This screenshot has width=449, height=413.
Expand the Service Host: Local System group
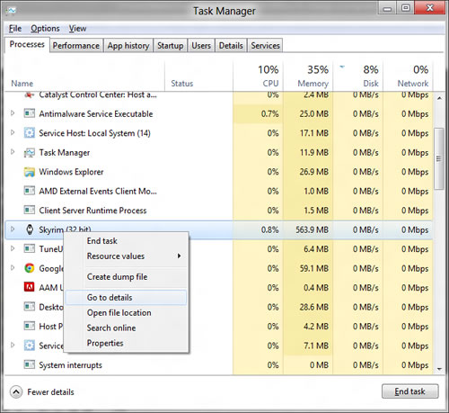[x=13, y=132]
